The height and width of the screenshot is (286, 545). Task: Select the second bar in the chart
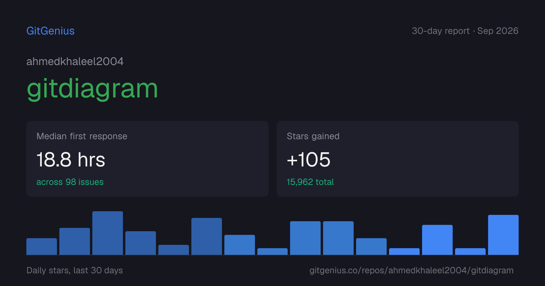click(x=74, y=241)
